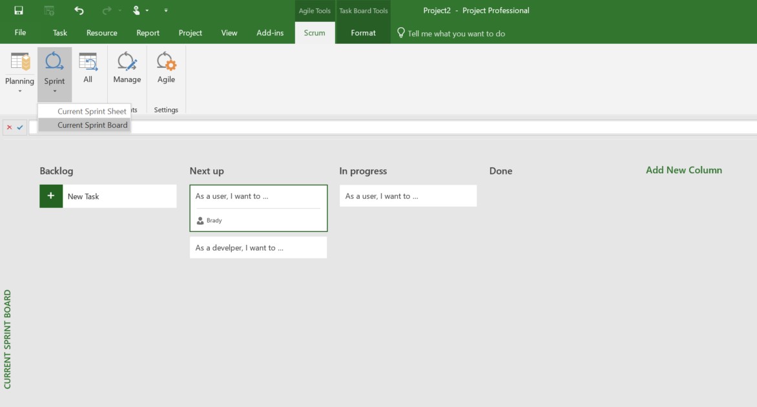Open Agile settings gear icon

click(x=166, y=61)
